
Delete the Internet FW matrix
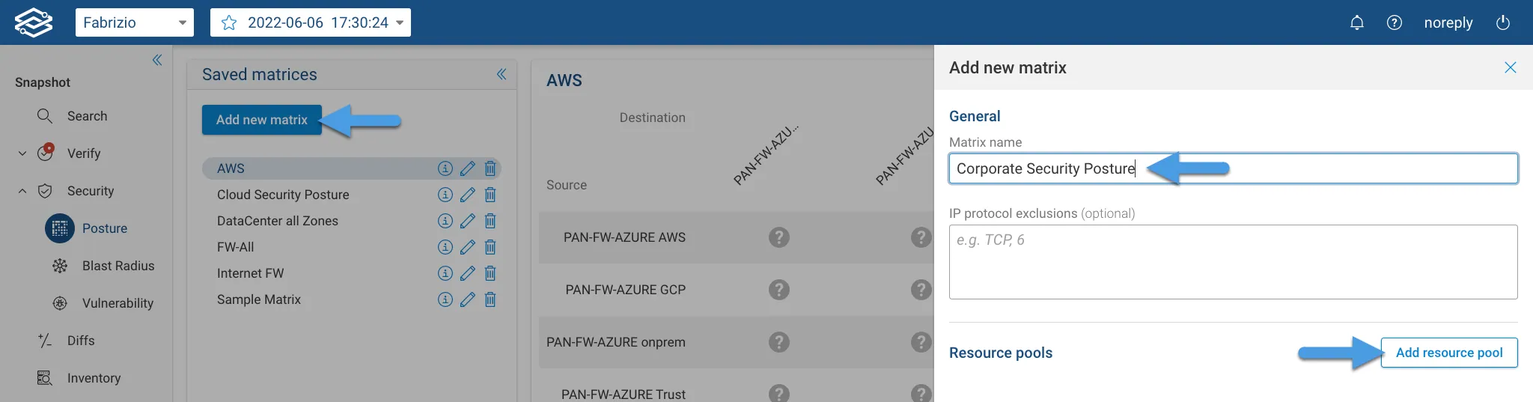[x=490, y=273]
